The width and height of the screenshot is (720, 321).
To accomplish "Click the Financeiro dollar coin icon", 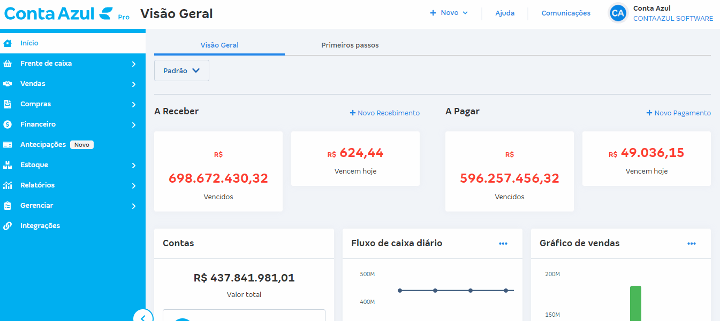I will coord(7,124).
